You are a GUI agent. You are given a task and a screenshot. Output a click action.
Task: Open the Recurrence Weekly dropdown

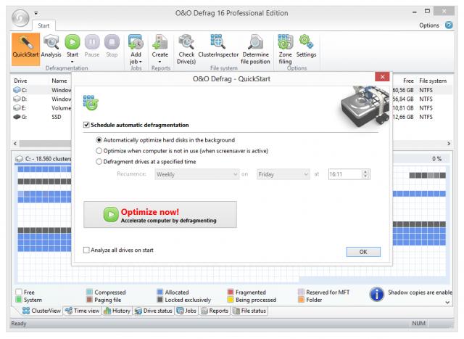(x=196, y=174)
